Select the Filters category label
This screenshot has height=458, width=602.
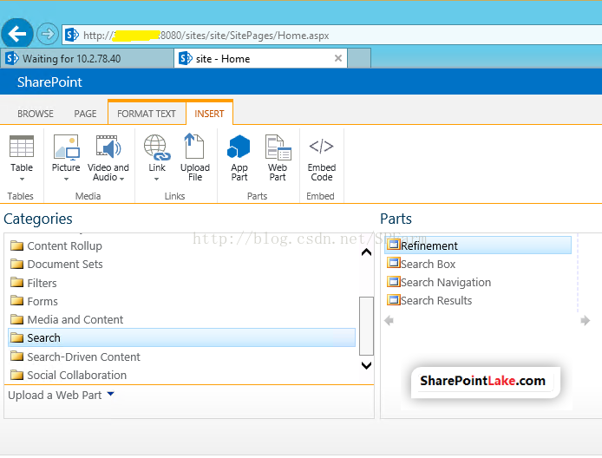click(42, 283)
